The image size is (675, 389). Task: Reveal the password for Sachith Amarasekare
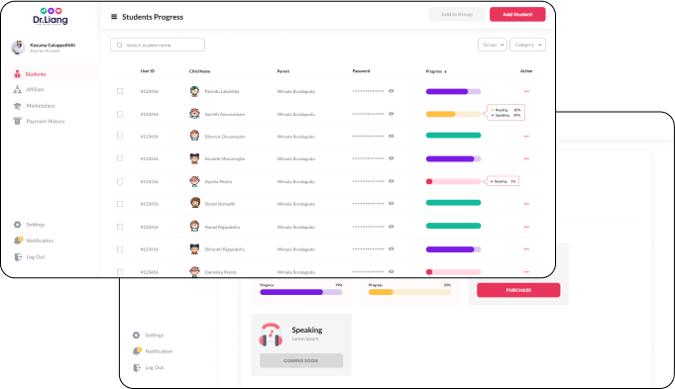pos(392,114)
